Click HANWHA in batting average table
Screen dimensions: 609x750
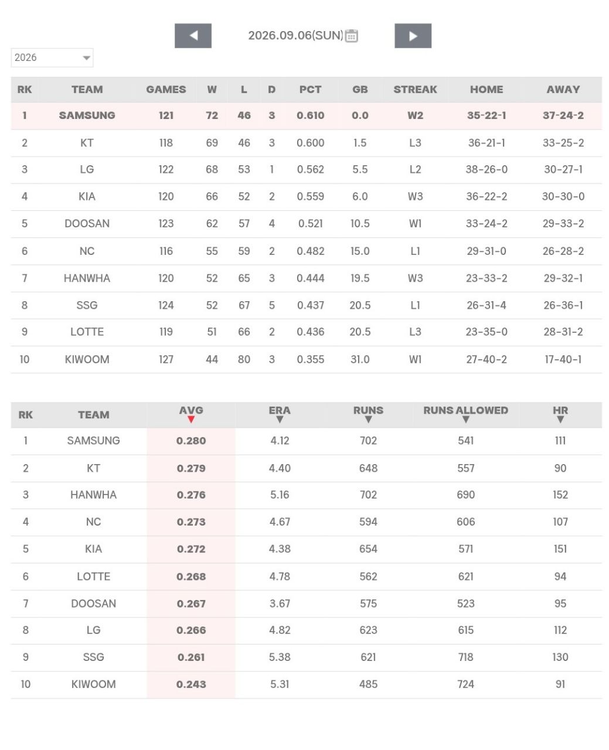pos(93,495)
